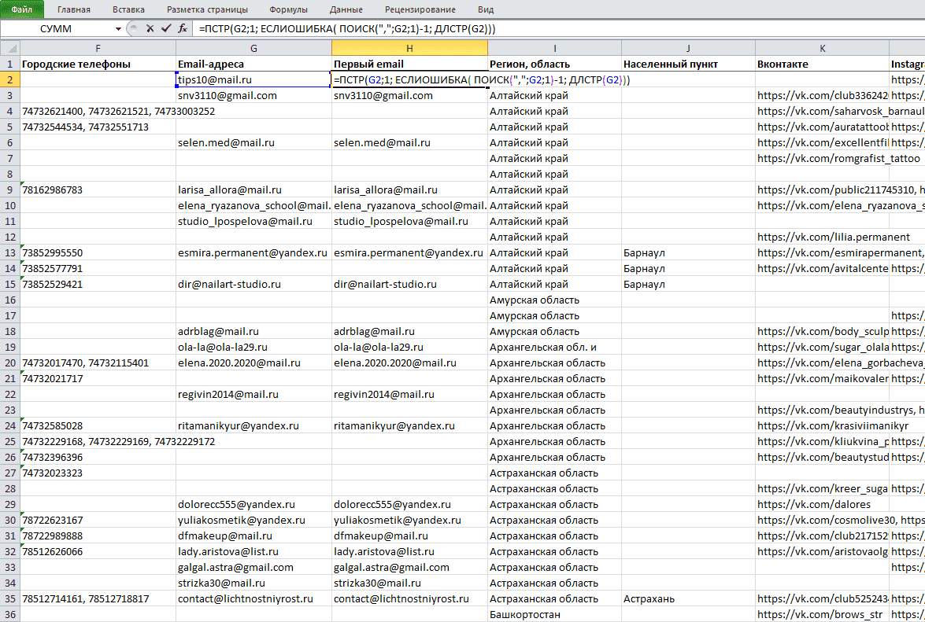Image resolution: width=925 pixels, height=622 pixels.
Task: Open the vk.com/lilia.permanent link cell
Action: [x=823, y=237]
